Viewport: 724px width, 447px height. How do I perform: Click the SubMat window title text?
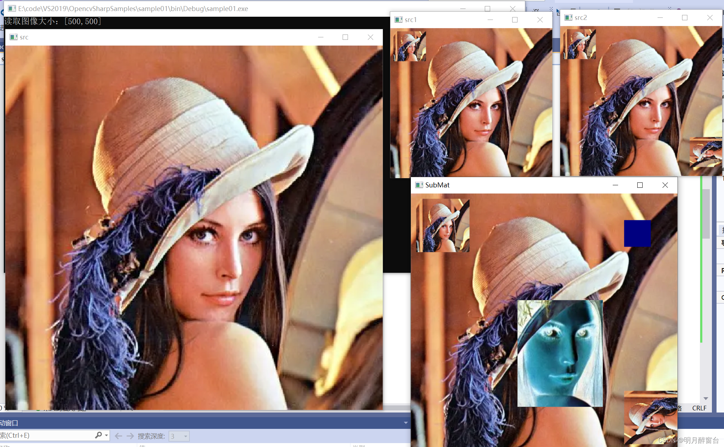(x=437, y=185)
